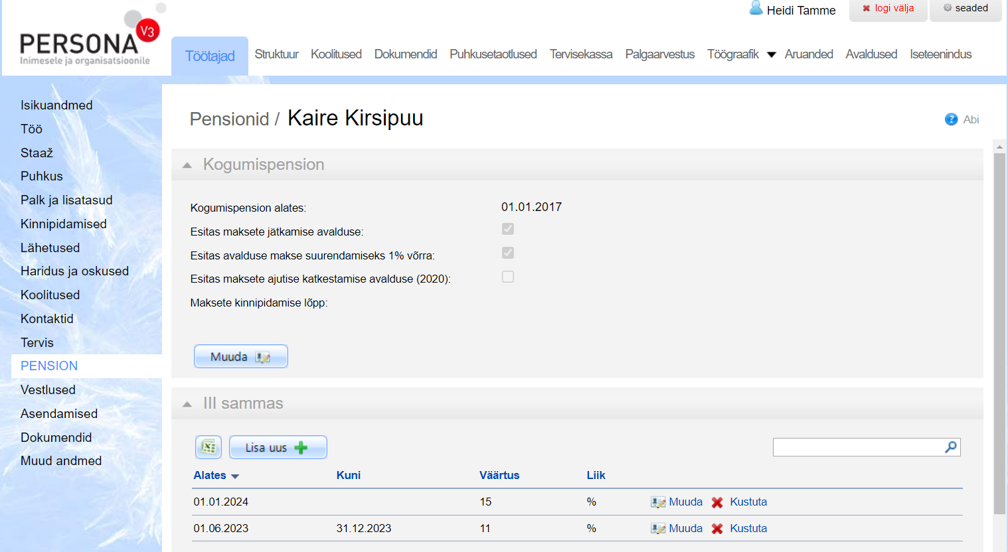
Task: Toggle makse suurendamiseks 1% checkbox
Action: pyautogui.click(x=508, y=253)
